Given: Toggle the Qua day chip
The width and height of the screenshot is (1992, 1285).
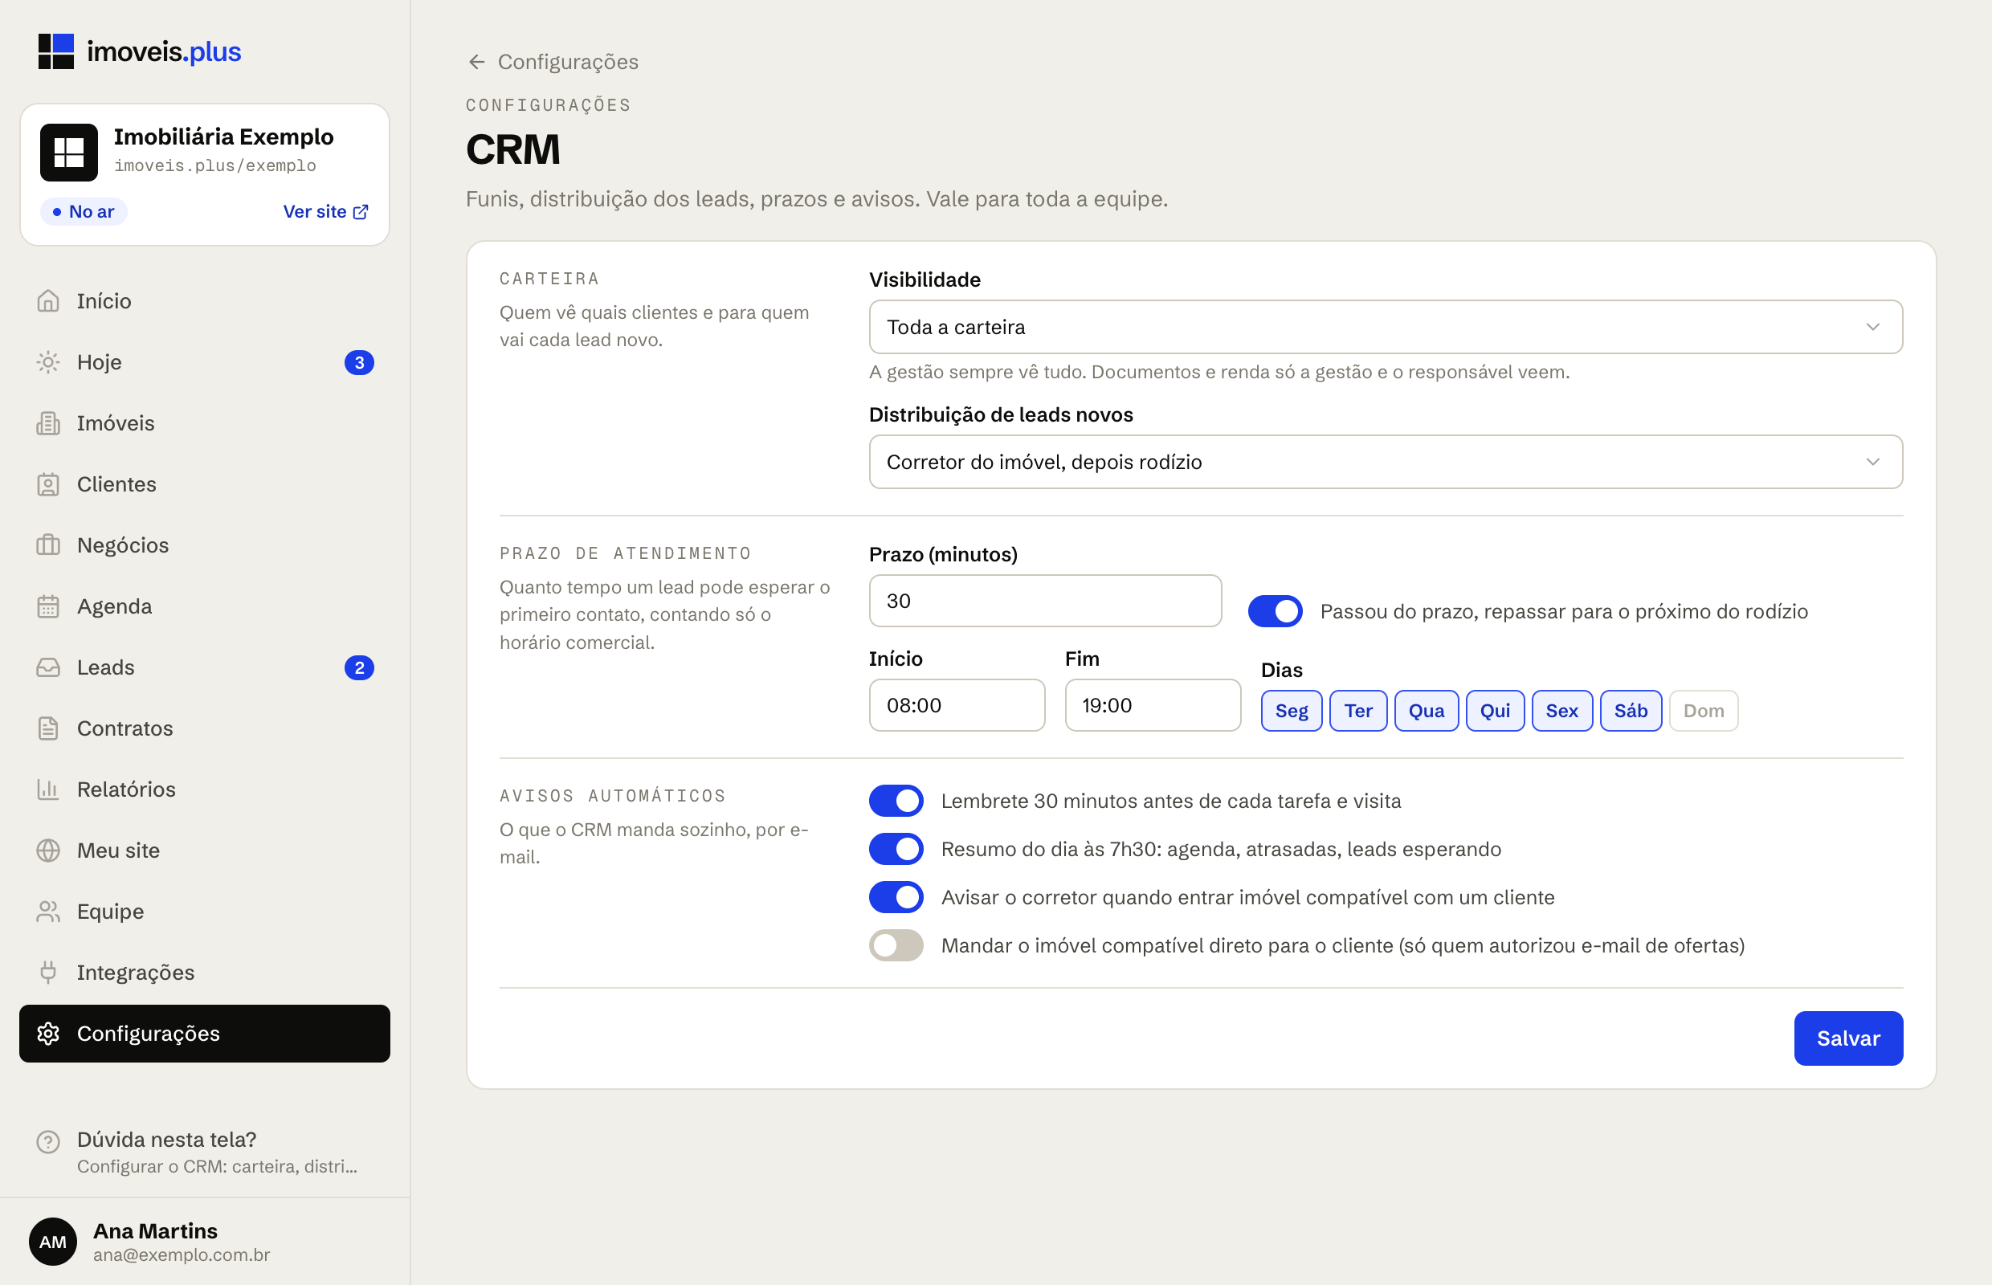Looking at the screenshot, I should pos(1427,711).
